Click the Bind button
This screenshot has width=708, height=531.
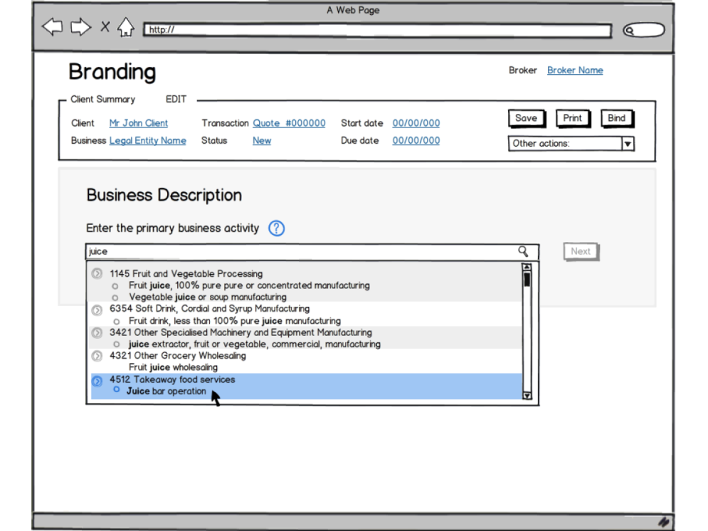tap(617, 118)
